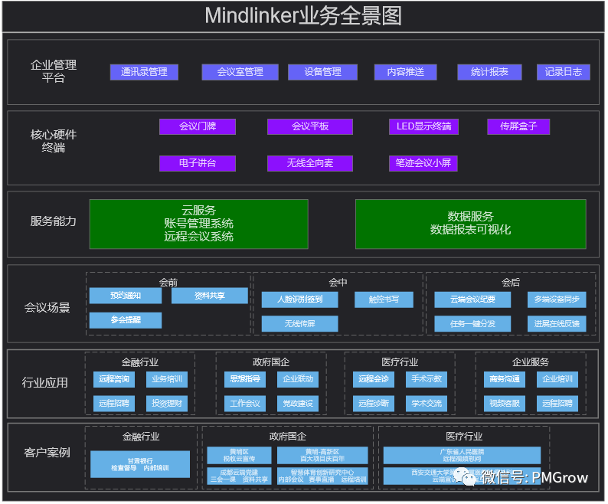Click the 远程诊断 box
The image size is (608, 504).
[374, 404]
